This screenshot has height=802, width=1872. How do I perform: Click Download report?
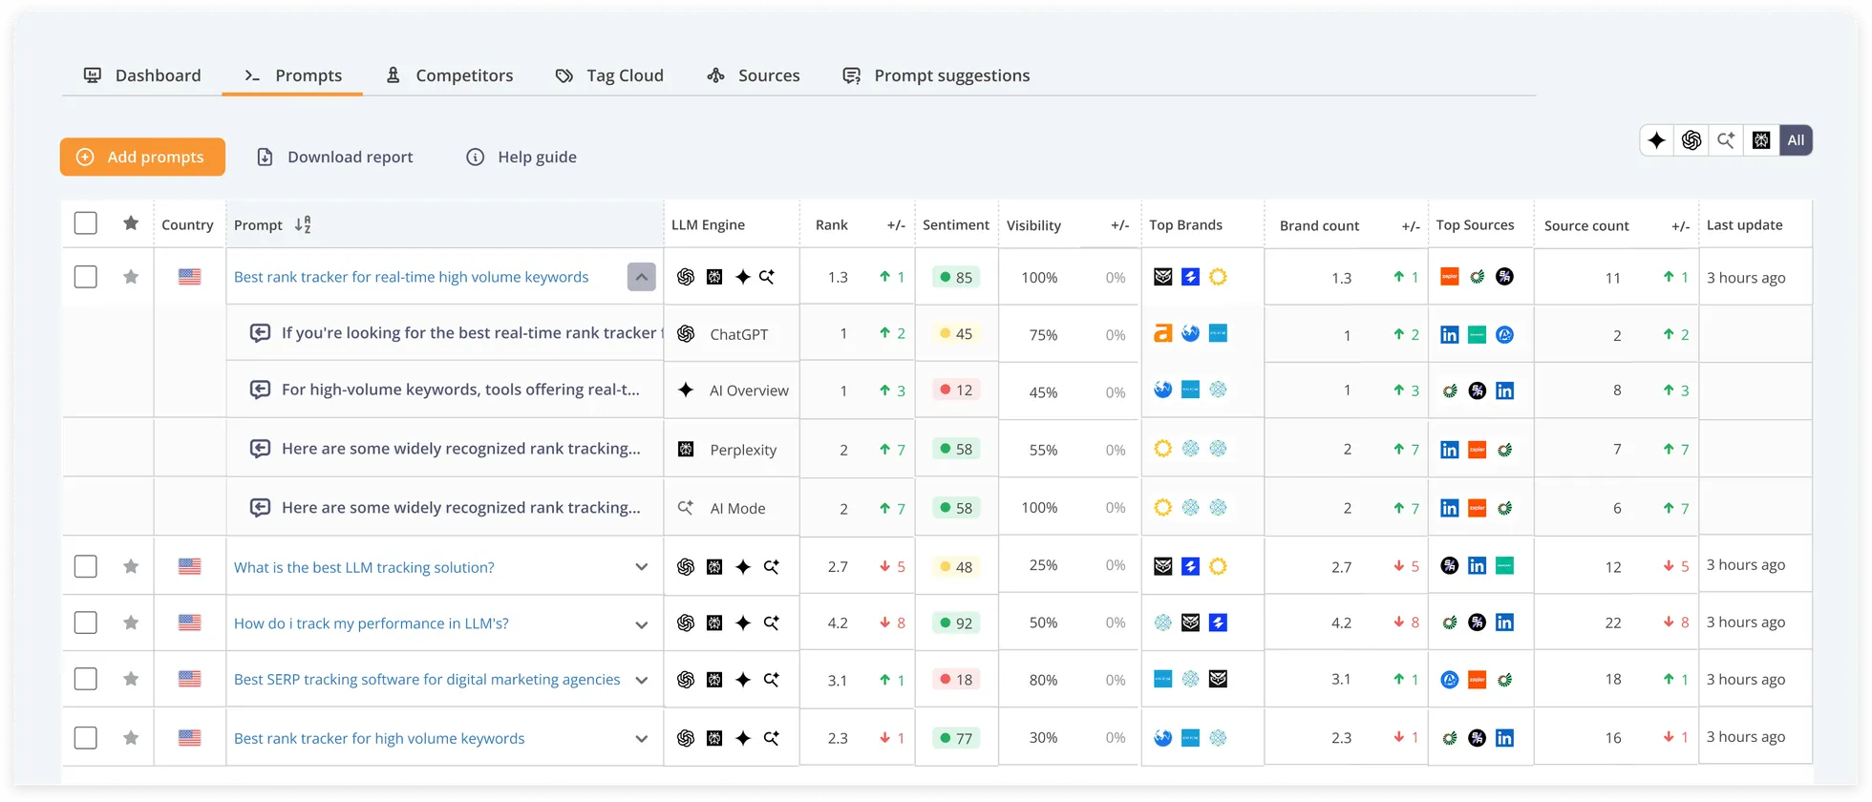pos(335,157)
